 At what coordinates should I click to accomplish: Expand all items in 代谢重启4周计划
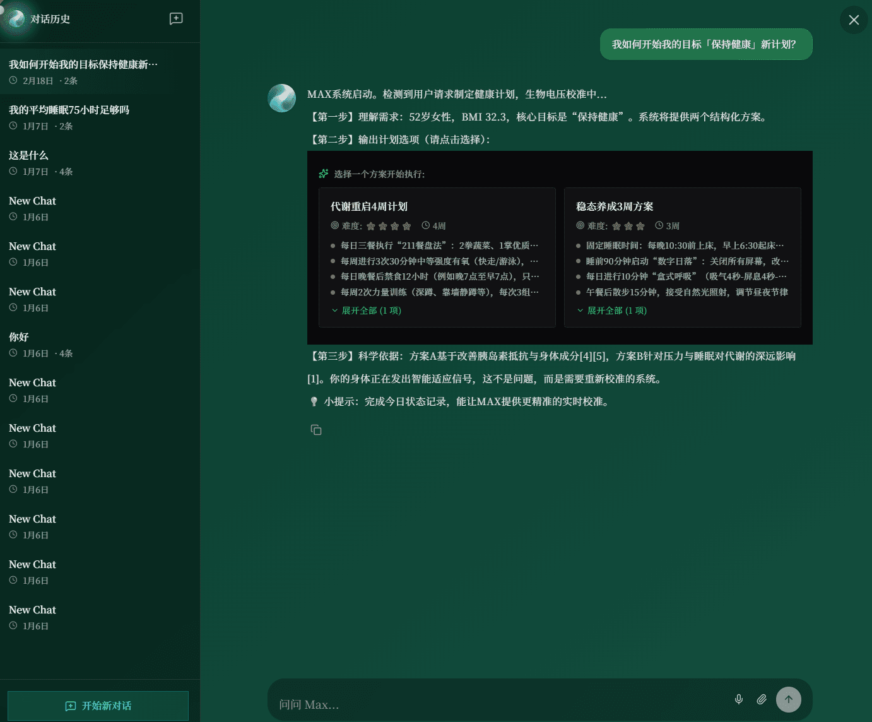click(367, 311)
